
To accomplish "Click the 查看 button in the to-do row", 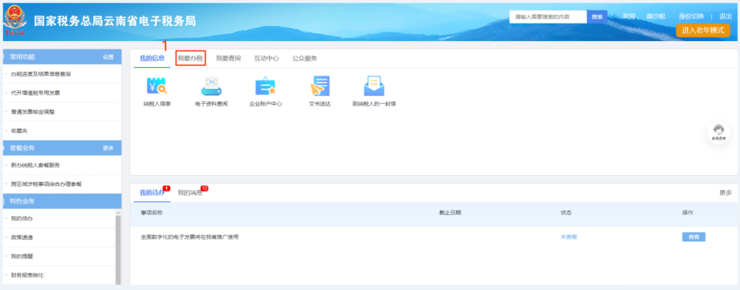I will [x=693, y=237].
